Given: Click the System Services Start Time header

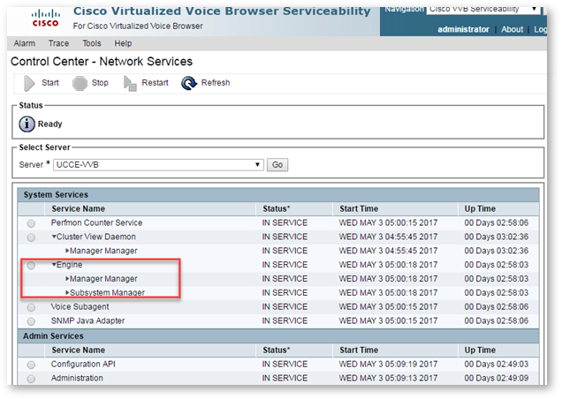Looking at the screenshot, I should tap(359, 209).
